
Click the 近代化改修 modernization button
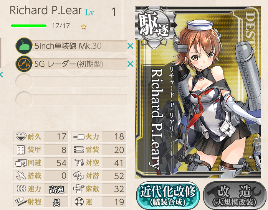168,195
